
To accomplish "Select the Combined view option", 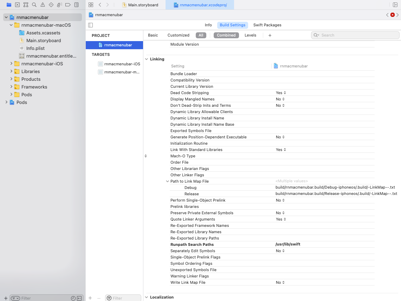I will click(x=226, y=35).
